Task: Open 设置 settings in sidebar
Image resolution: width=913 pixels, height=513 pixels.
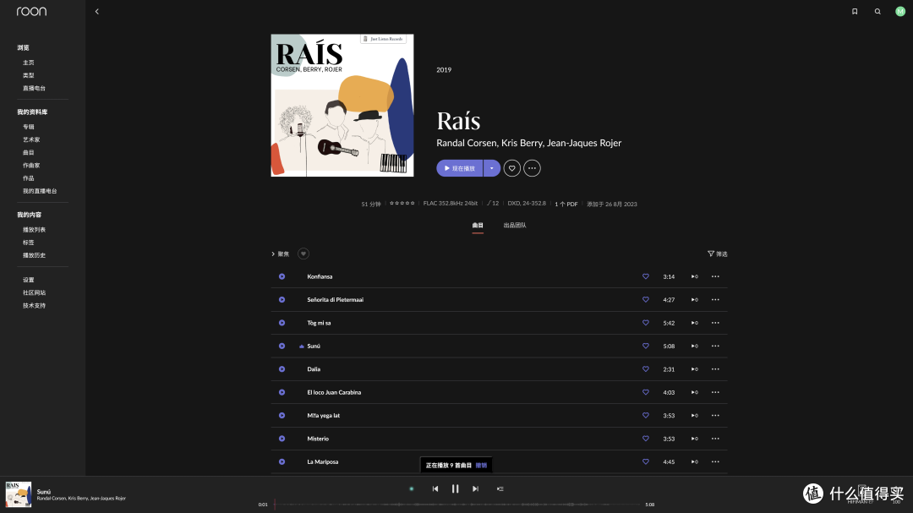Action: 29,280
